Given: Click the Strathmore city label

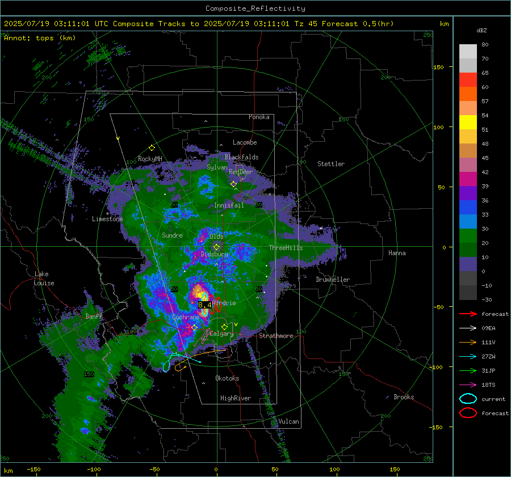Looking at the screenshot, I should click(276, 336).
